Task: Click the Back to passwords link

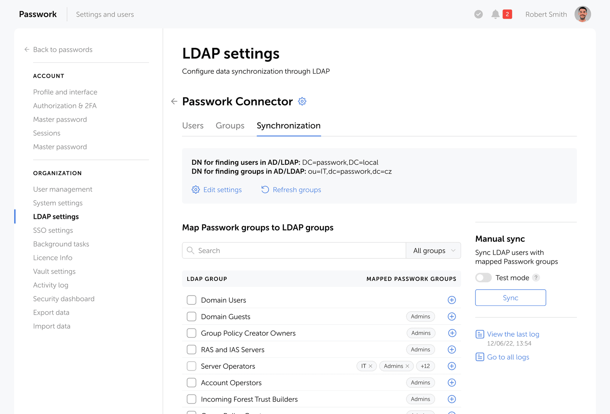Action: point(63,49)
